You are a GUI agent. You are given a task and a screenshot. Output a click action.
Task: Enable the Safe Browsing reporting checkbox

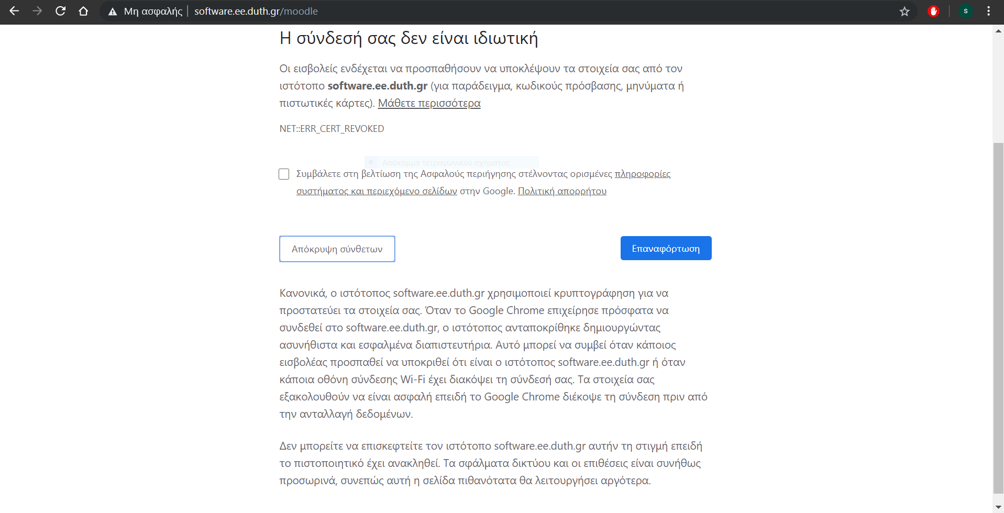[284, 174]
